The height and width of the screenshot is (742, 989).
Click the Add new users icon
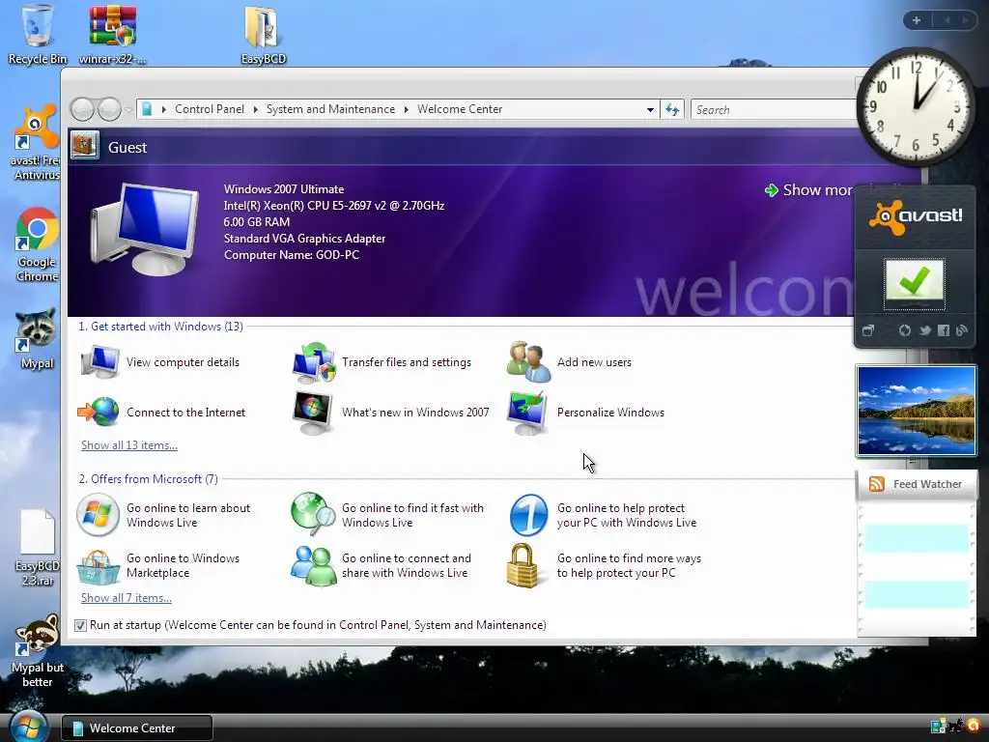pos(528,362)
